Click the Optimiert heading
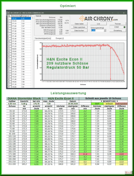Screen dimensions: 134x176 pos(68,6)
